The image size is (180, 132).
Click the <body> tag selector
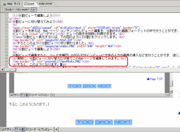tap(9, 10)
